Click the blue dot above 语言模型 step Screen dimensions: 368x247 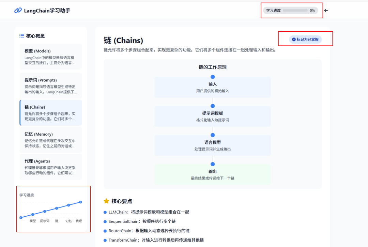pos(213,135)
